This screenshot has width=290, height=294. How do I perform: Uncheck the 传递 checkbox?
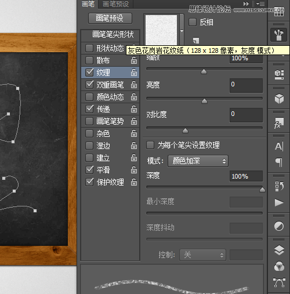pyautogui.click(x=89, y=109)
